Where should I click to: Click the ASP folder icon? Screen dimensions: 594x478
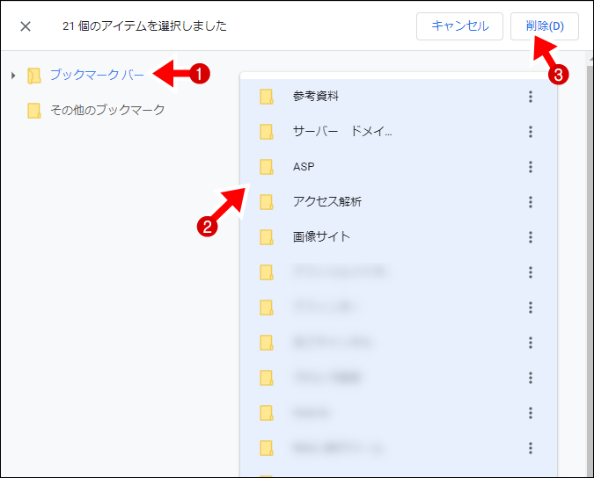pyautogui.click(x=267, y=167)
